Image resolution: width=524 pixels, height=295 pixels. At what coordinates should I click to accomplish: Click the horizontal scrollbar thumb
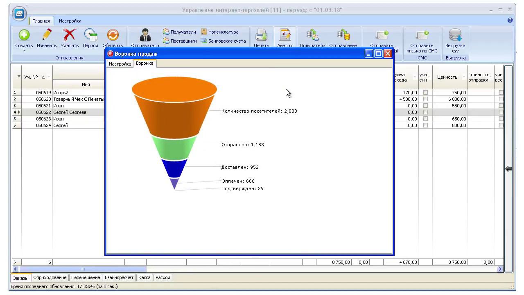(83, 269)
